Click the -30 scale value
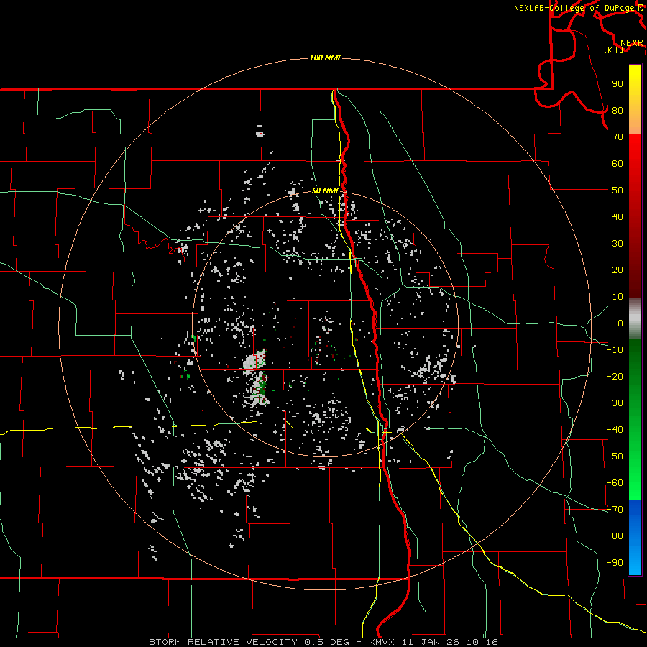This screenshot has width=647, height=647. coord(615,403)
